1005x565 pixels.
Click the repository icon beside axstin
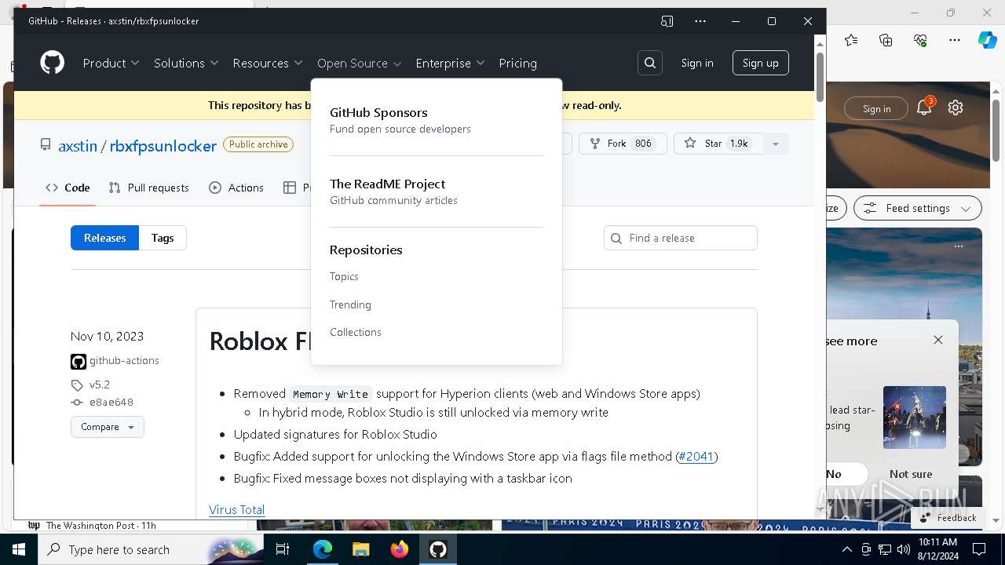pos(46,145)
